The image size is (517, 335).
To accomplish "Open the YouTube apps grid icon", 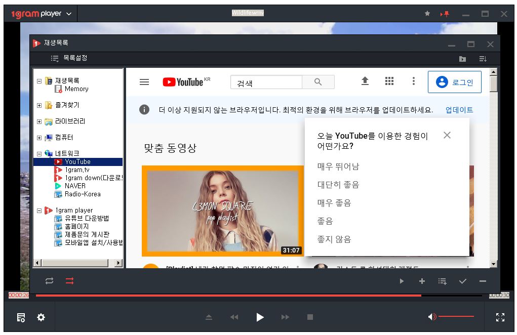I will click(x=389, y=81).
